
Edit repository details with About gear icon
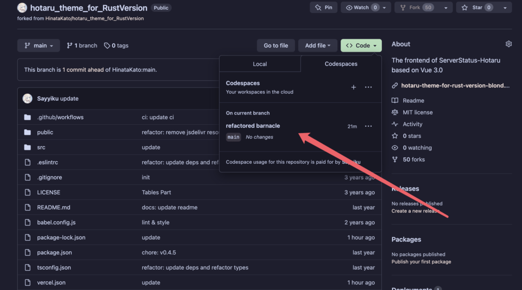(x=508, y=44)
